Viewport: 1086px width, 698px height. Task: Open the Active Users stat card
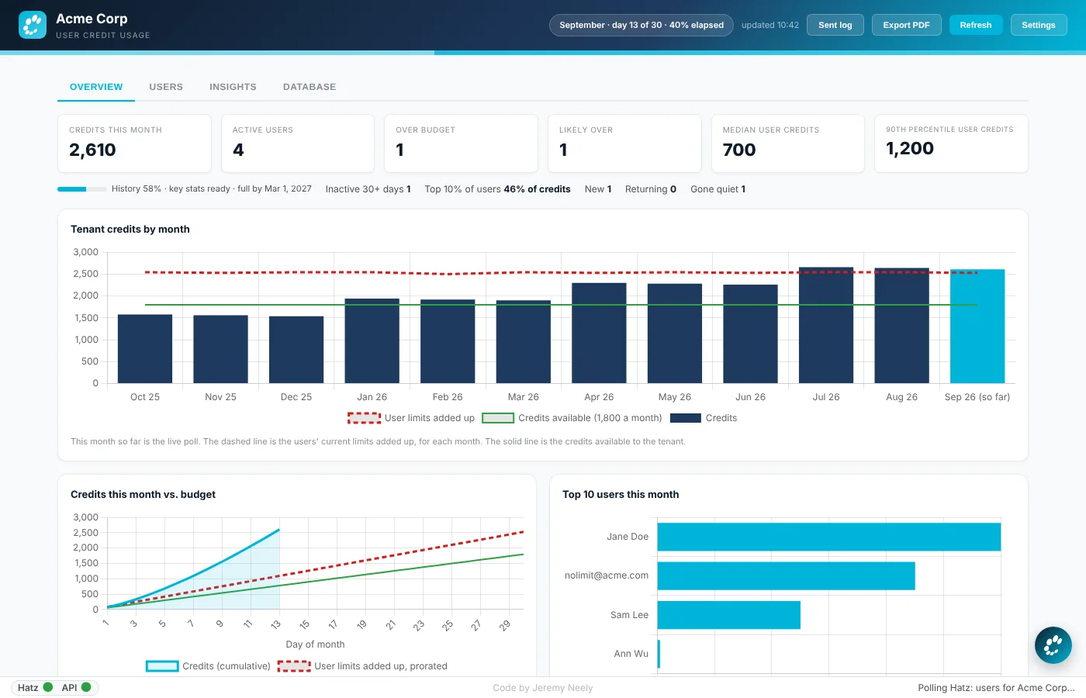[x=298, y=143]
